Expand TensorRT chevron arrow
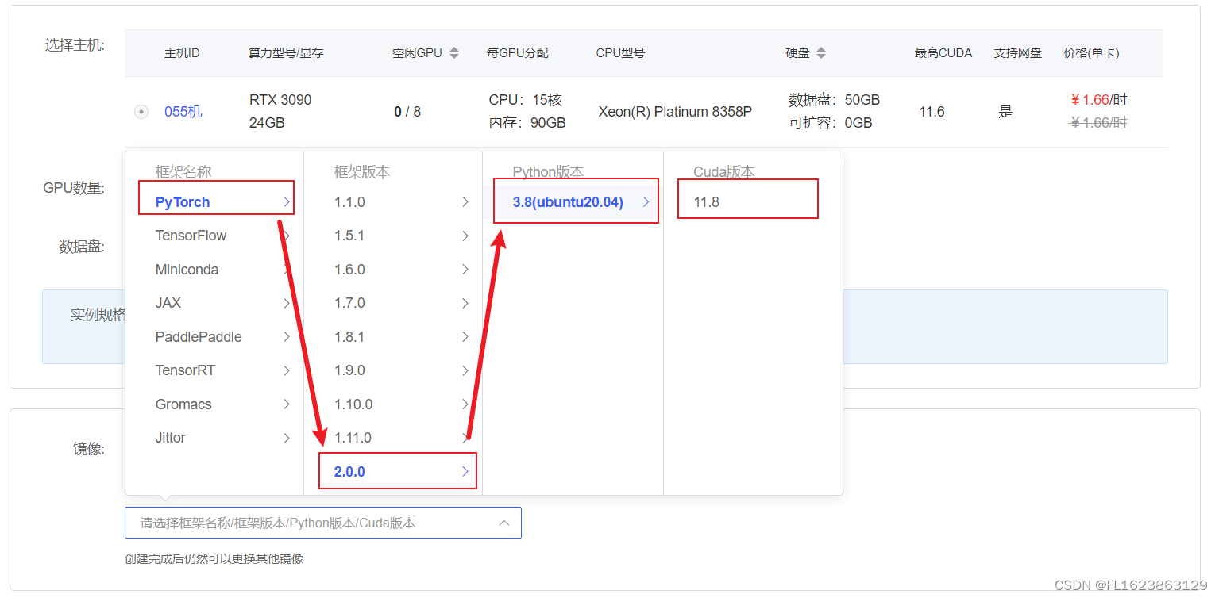Image resolution: width=1219 pixels, height=598 pixels. click(286, 370)
